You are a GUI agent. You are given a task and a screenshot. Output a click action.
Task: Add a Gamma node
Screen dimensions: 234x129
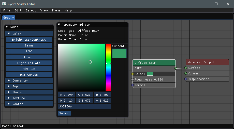pos(29,45)
